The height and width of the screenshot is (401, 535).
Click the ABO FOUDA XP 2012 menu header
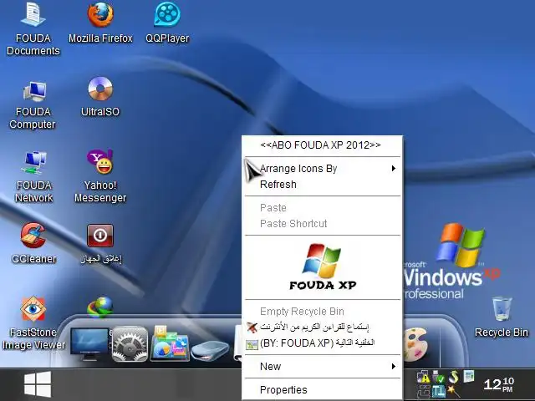click(x=321, y=145)
